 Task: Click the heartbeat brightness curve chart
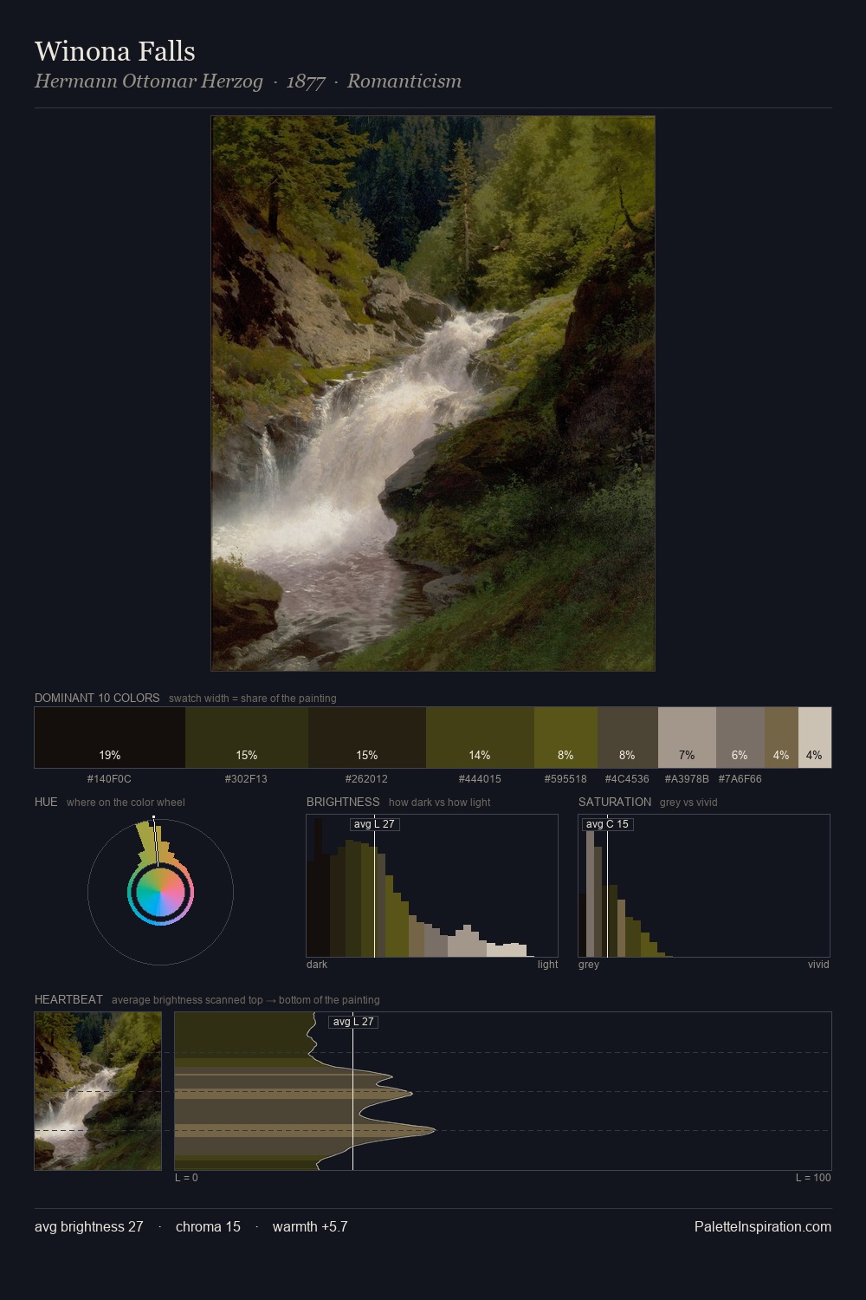point(503,1091)
